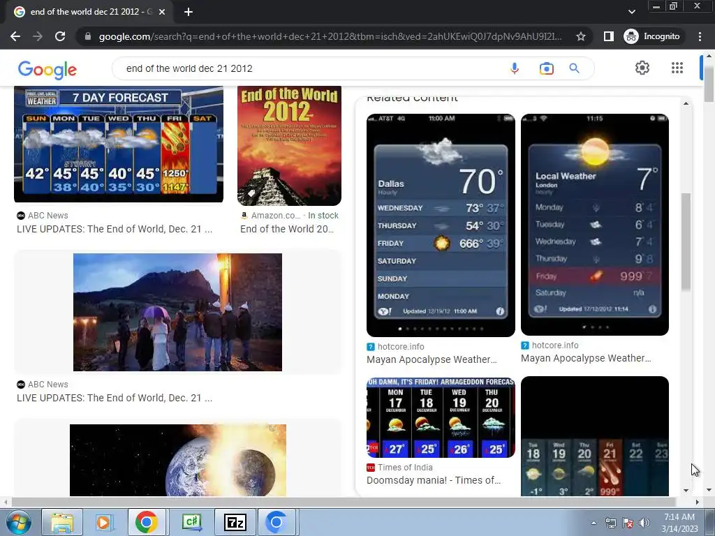This screenshot has width=715, height=536.
Task: Click the related content panel scrollbar thumb
Action: [686, 241]
